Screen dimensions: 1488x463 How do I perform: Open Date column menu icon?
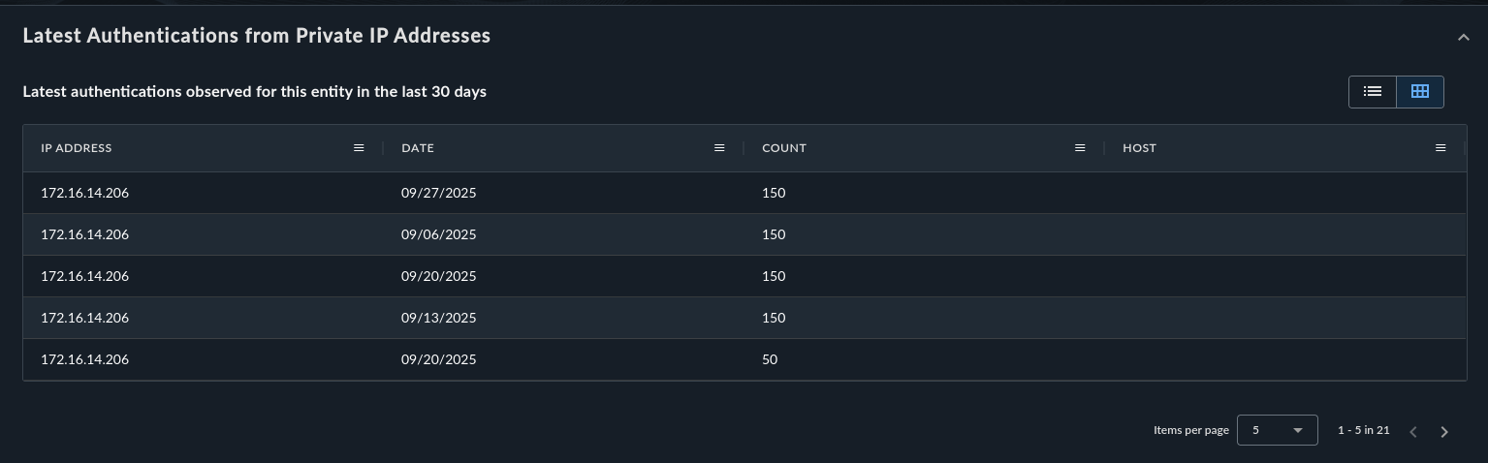point(719,148)
